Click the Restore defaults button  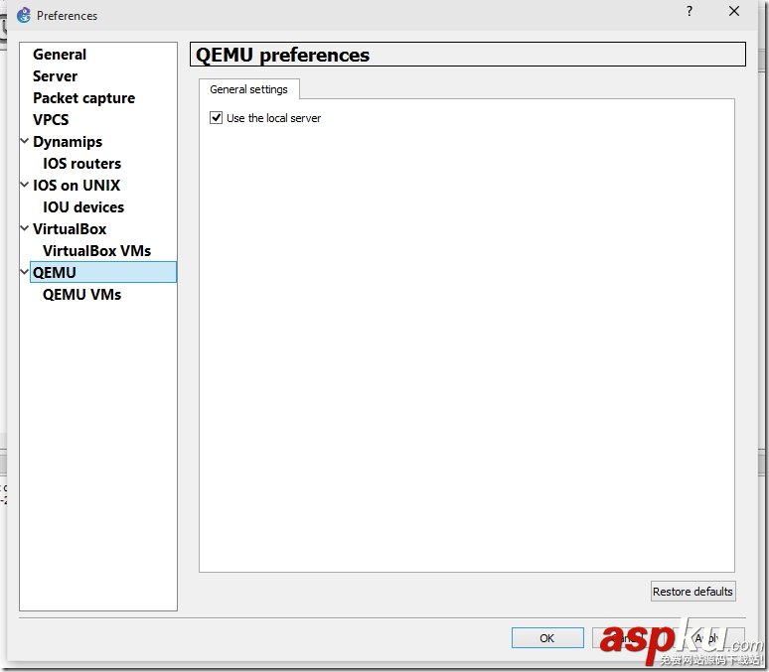tap(692, 592)
